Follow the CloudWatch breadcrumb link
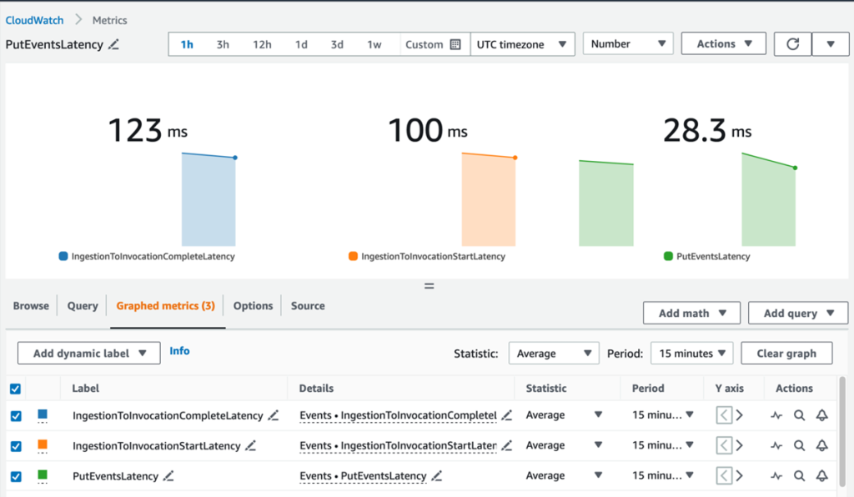This screenshot has height=497, width=854. click(34, 19)
